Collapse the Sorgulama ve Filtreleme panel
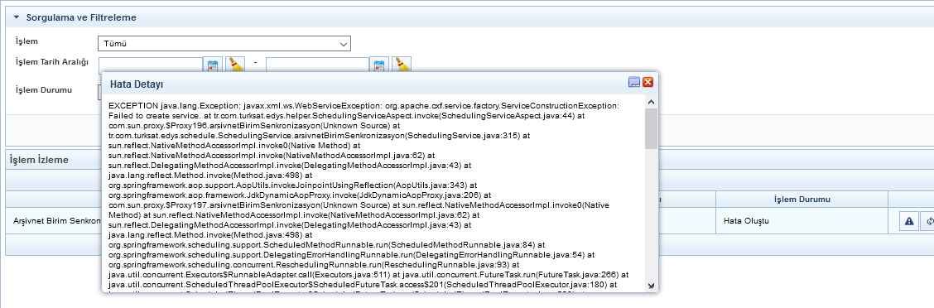Image resolution: width=934 pixels, height=308 pixels. coord(17,17)
